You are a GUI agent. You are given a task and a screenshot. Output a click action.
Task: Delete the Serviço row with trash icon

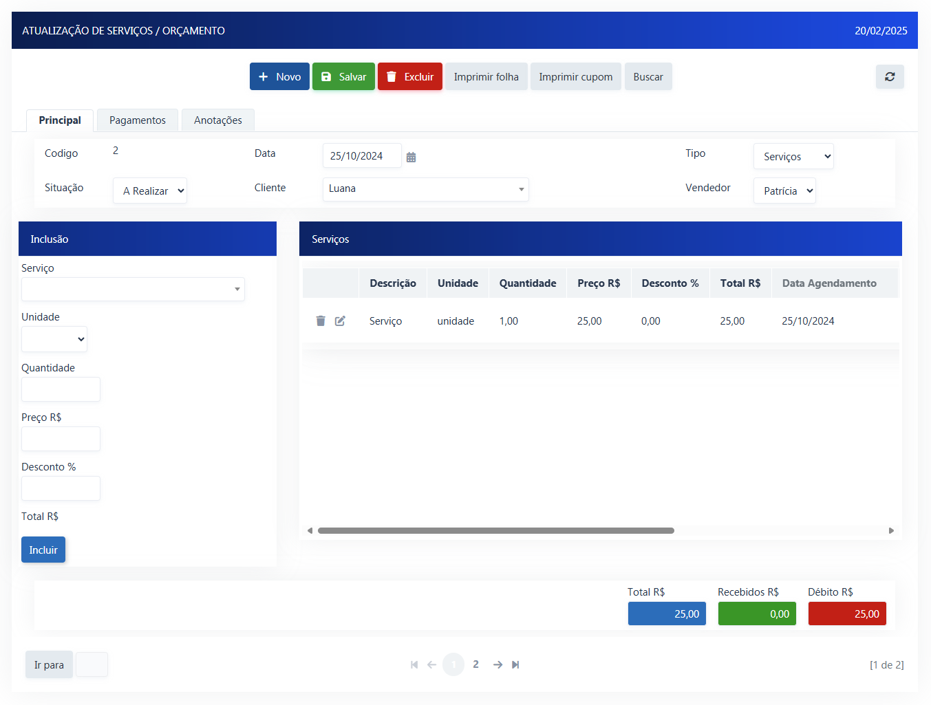321,321
